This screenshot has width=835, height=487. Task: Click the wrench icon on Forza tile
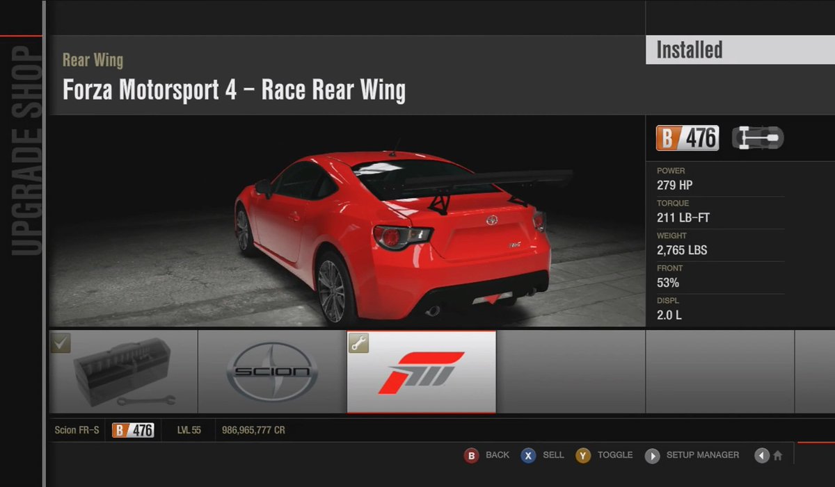(x=359, y=342)
